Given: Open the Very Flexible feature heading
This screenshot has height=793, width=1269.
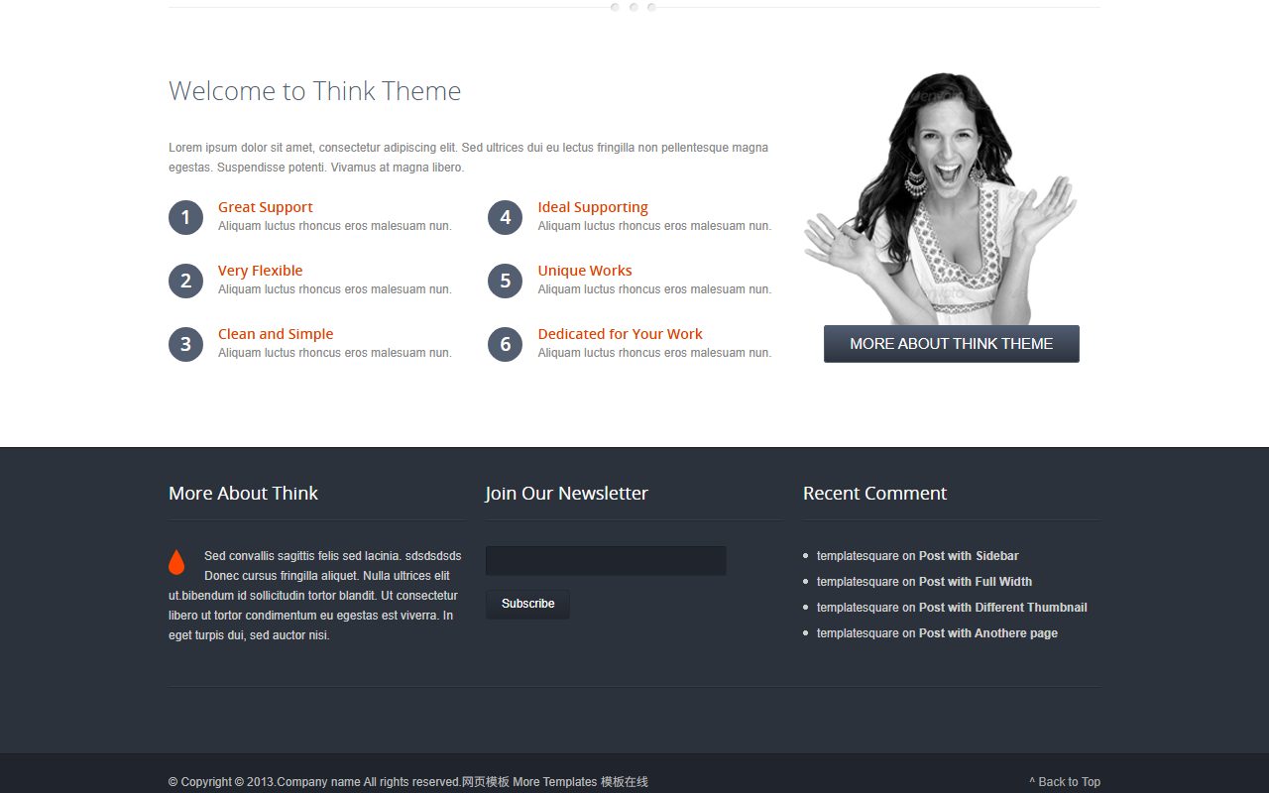Looking at the screenshot, I should point(260,271).
